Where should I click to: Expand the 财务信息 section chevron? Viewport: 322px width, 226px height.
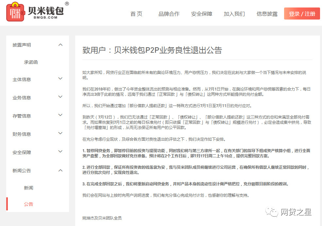60,133
